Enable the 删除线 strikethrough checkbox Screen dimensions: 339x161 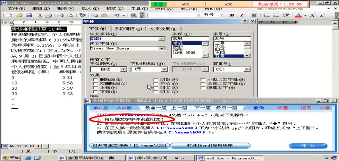pyautogui.click(x=95, y=80)
